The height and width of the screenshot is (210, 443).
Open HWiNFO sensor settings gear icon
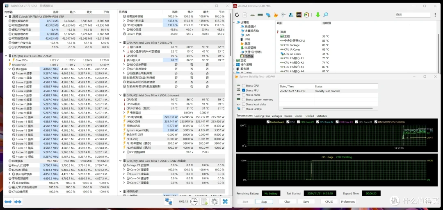[x=215, y=201]
